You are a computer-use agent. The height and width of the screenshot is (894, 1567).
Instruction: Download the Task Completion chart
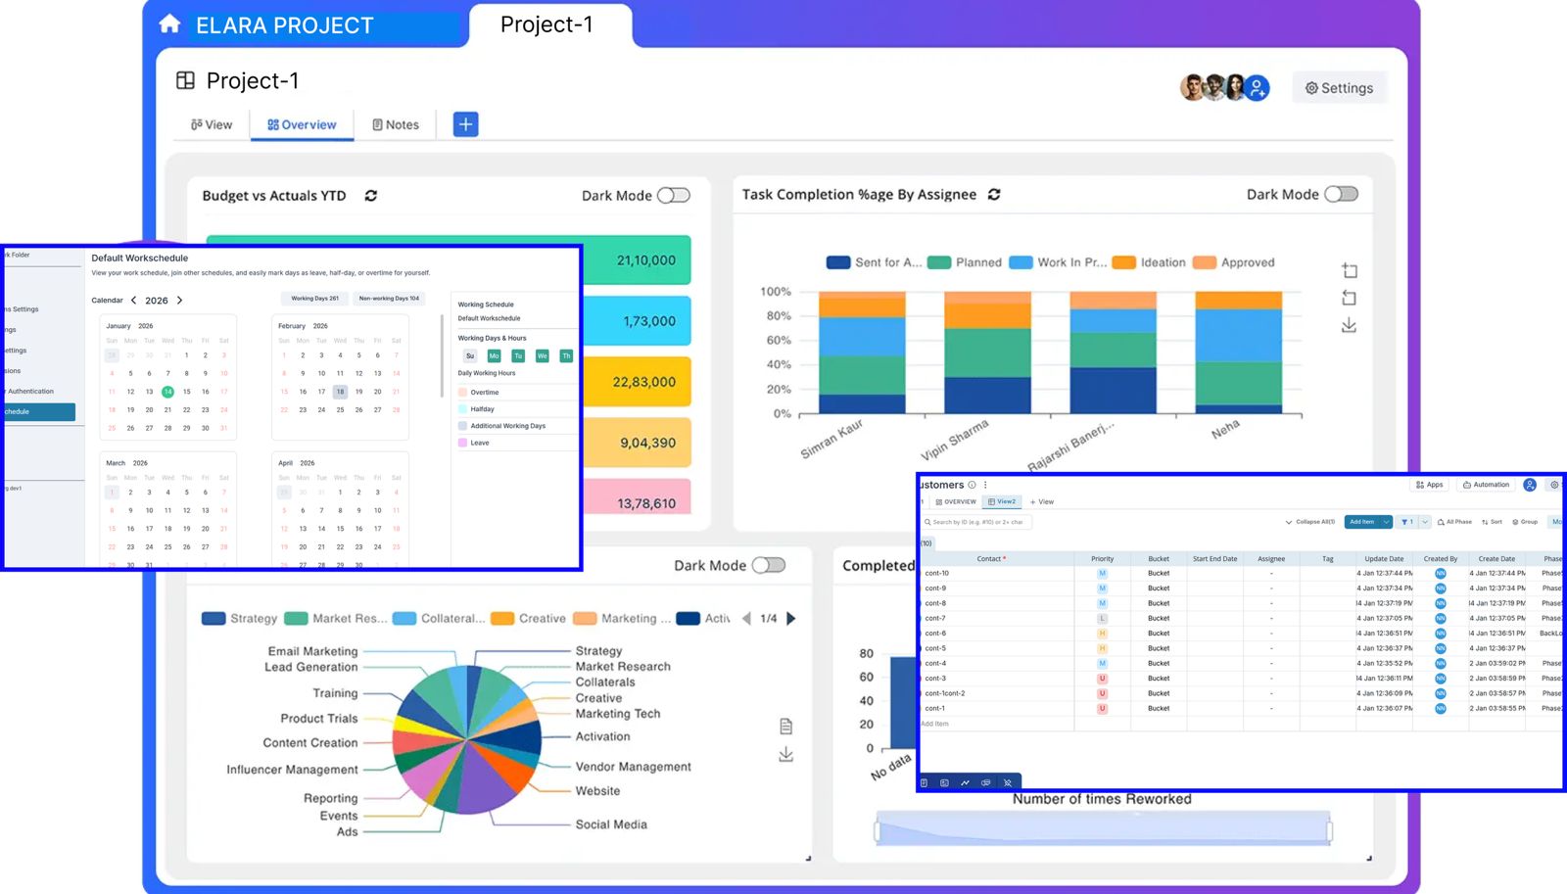[1349, 325]
